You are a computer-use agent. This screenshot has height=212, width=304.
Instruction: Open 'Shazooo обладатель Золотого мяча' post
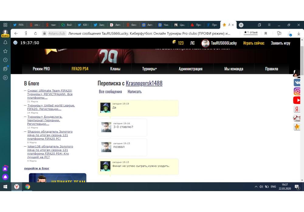[x=50, y=135]
